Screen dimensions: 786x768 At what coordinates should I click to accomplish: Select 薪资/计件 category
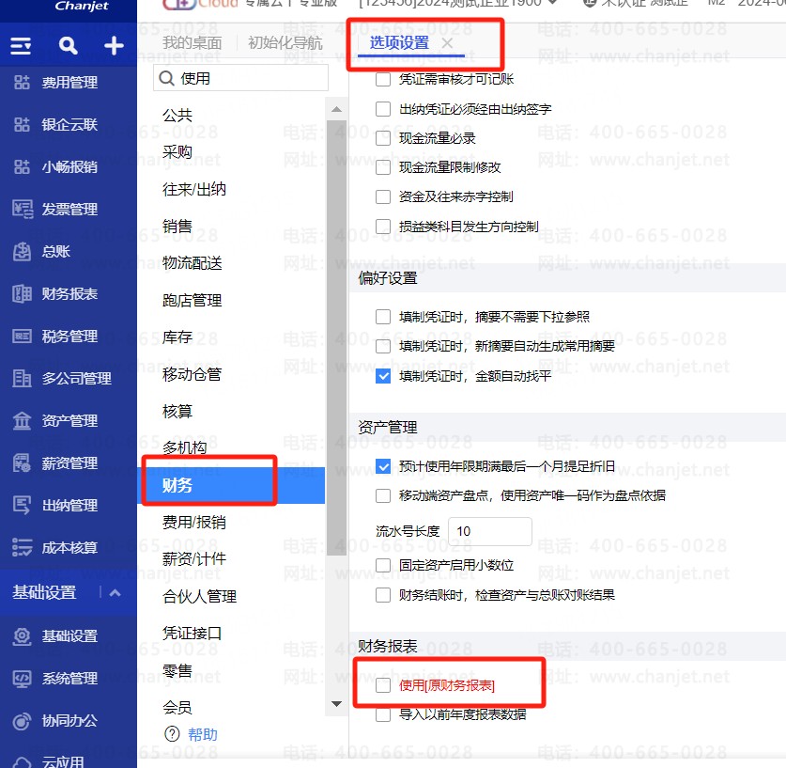194,558
